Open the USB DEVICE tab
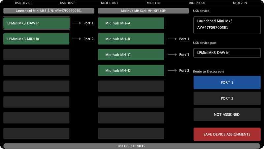This screenshot has width=264, height=149. [23, 3]
